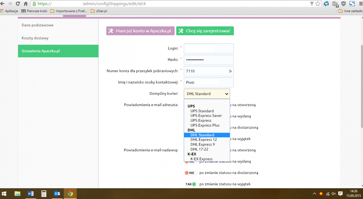The height and width of the screenshot is (199, 363).
Task: Open Calculator from the taskbar
Action: 44,194
